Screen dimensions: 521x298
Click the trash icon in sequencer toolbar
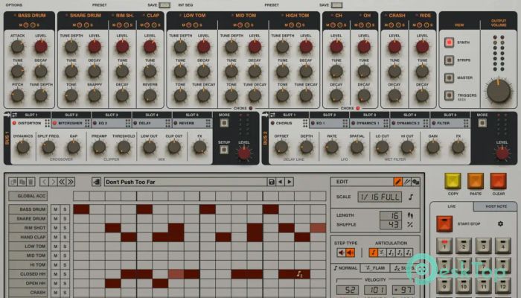[x=31, y=182]
